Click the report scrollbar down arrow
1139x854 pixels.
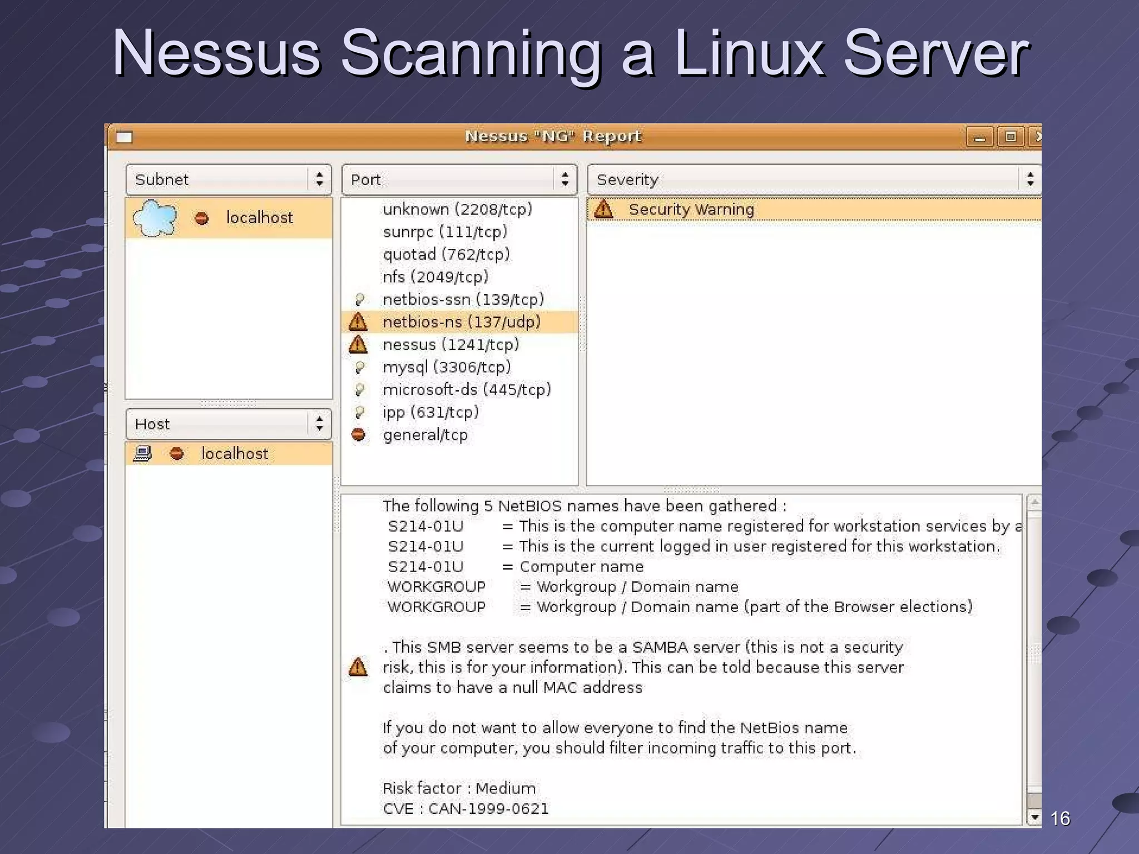(1034, 817)
